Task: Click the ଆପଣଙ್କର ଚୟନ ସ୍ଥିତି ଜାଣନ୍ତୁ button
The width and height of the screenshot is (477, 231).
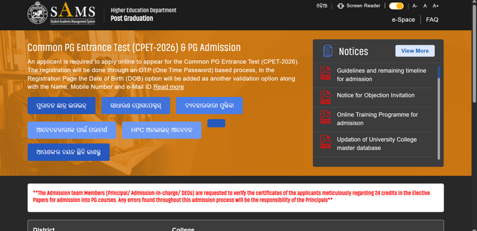Action: [x=68, y=152]
